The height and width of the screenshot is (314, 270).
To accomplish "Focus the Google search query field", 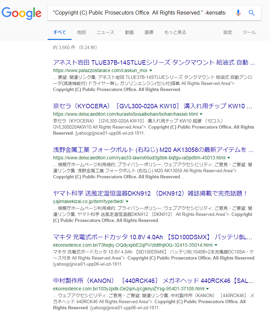I will (x=140, y=13).
